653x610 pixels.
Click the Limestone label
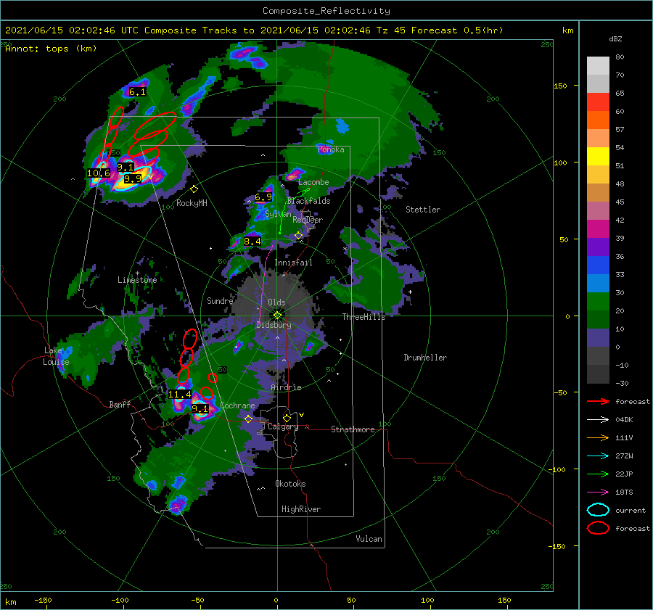click(137, 280)
